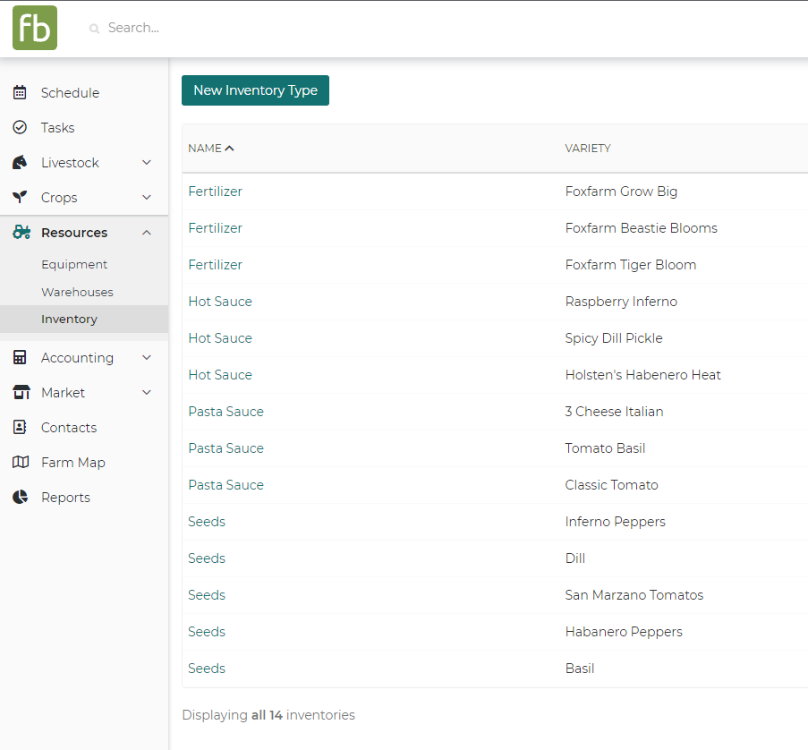This screenshot has width=808, height=750.
Task: Click the Accounting calculator icon
Action: pyautogui.click(x=20, y=358)
